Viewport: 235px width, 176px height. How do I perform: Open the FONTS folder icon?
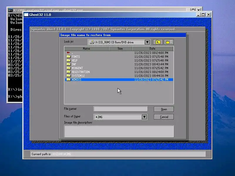(x=68, y=57)
